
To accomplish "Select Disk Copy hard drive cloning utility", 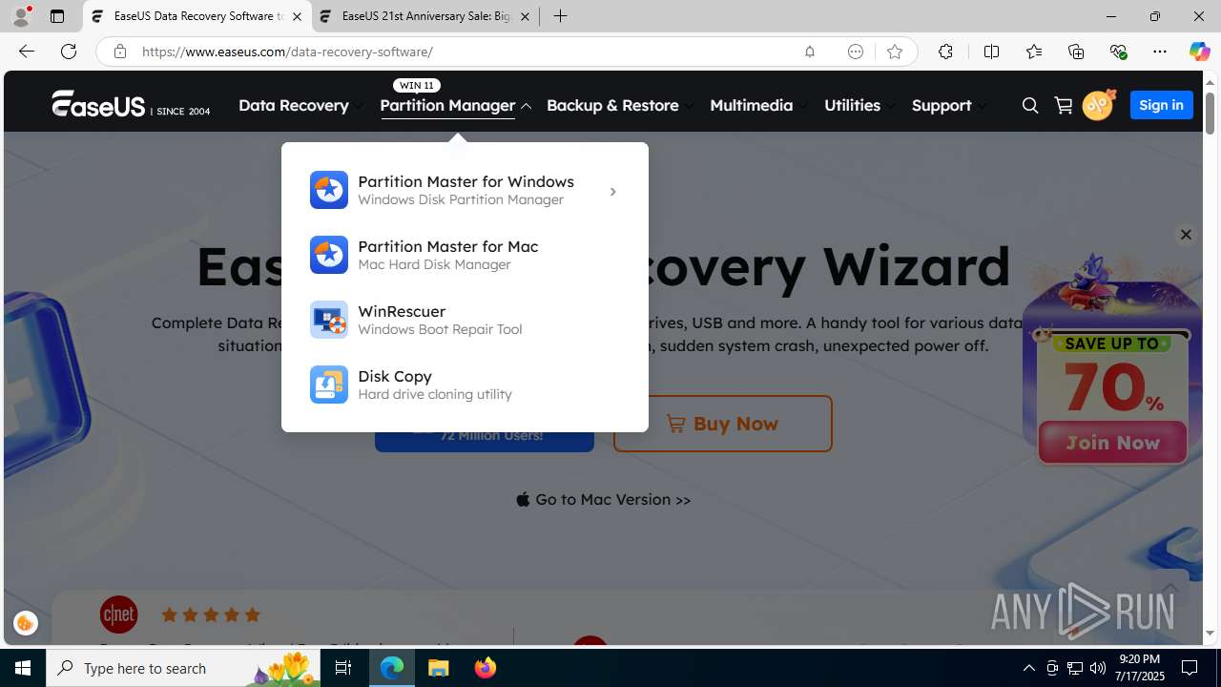I will click(465, 385).
